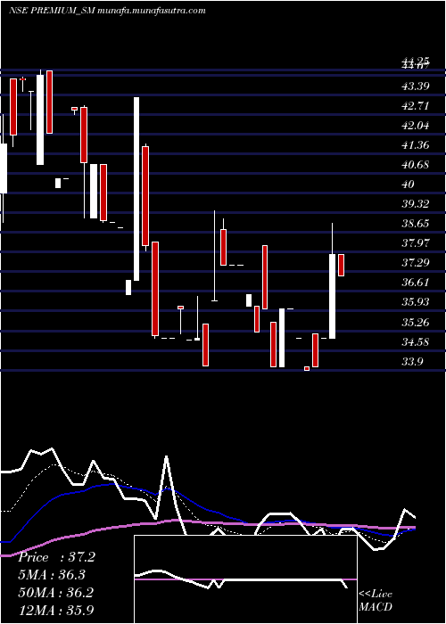446x624 pixels.
Task: Click the 42.04 price axis label
Action: point(416,126)
